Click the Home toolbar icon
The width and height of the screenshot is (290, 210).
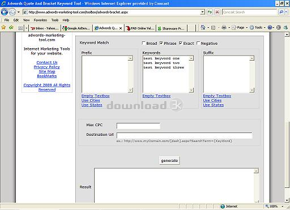click(203, 28)
